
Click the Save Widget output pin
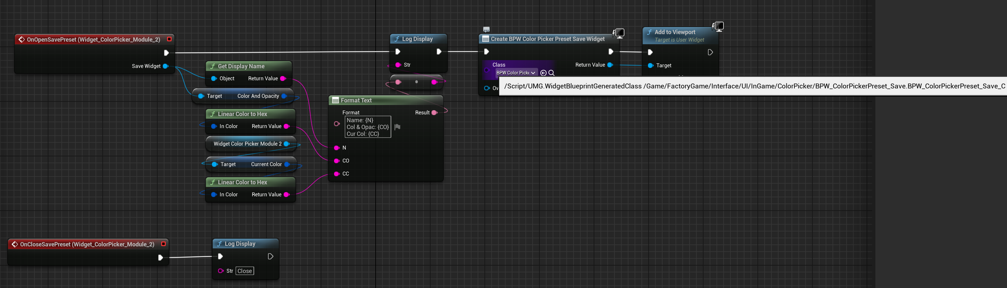tap(166, 66)
